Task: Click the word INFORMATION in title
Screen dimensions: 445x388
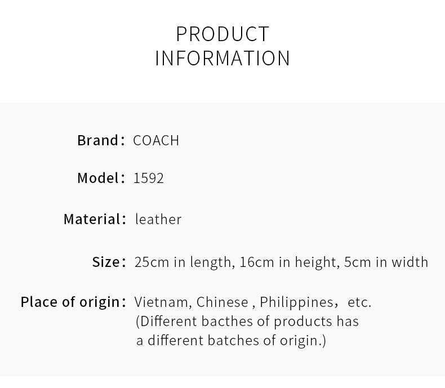Action: pos(222,58)
